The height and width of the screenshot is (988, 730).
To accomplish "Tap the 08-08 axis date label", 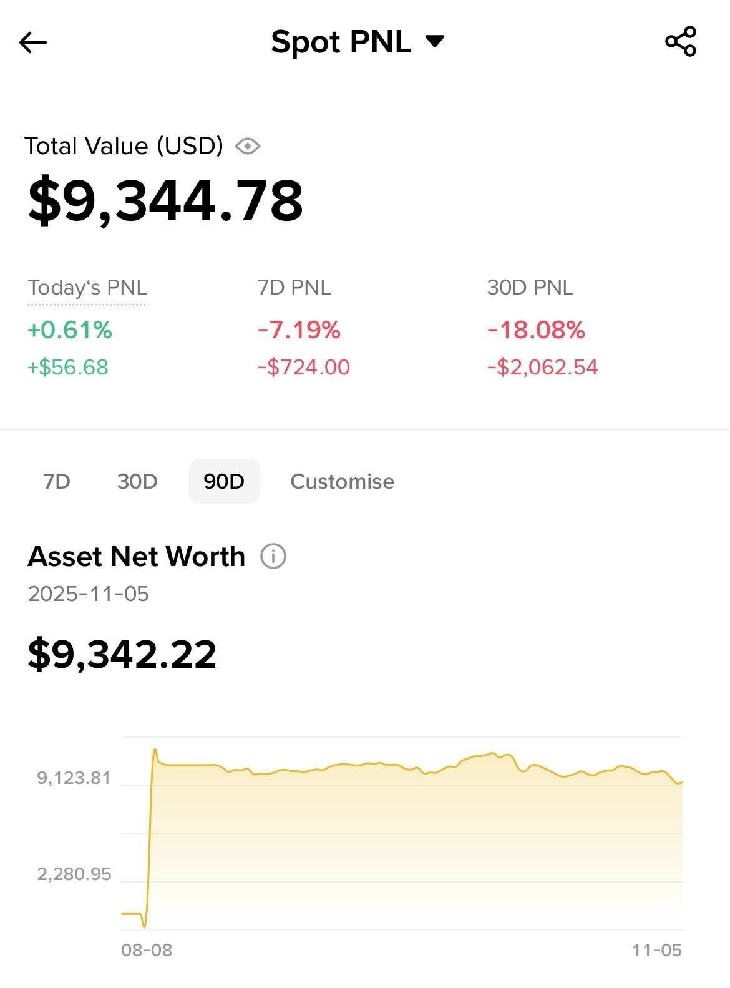I will click(147, 950).
